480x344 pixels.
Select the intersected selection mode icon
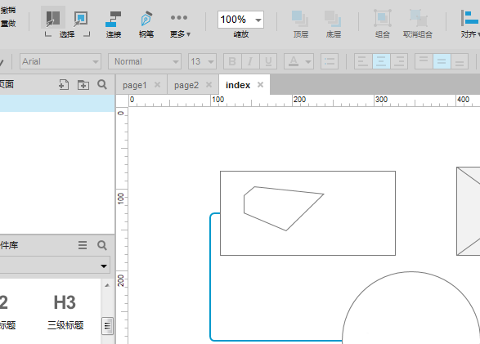pos(53,18)
